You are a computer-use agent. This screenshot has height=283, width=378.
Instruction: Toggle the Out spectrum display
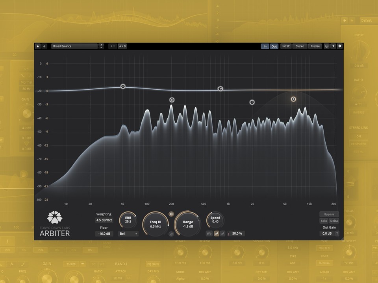tap(274, 46)
